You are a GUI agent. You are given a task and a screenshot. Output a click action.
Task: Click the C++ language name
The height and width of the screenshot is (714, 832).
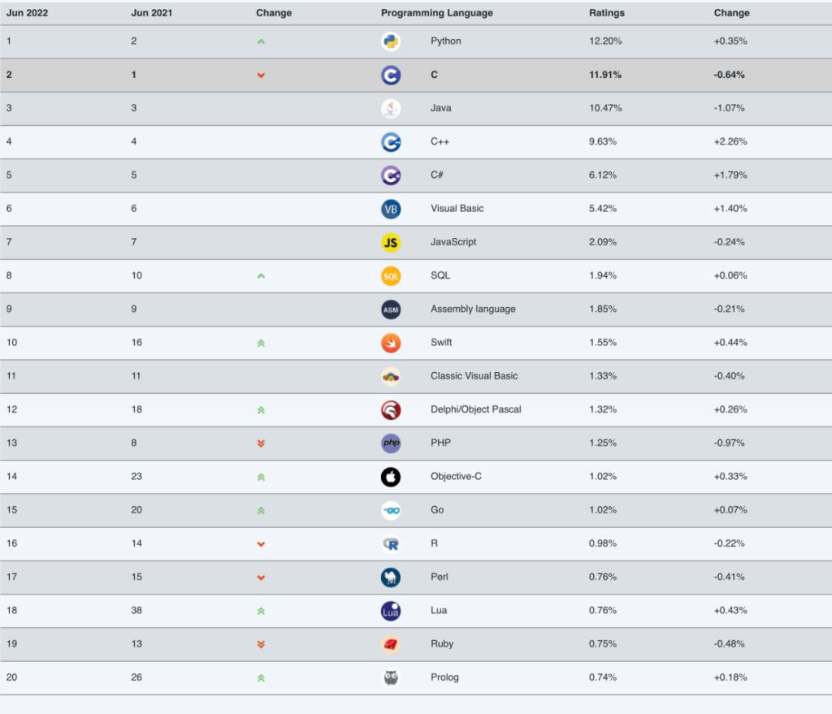pos(440,141)
